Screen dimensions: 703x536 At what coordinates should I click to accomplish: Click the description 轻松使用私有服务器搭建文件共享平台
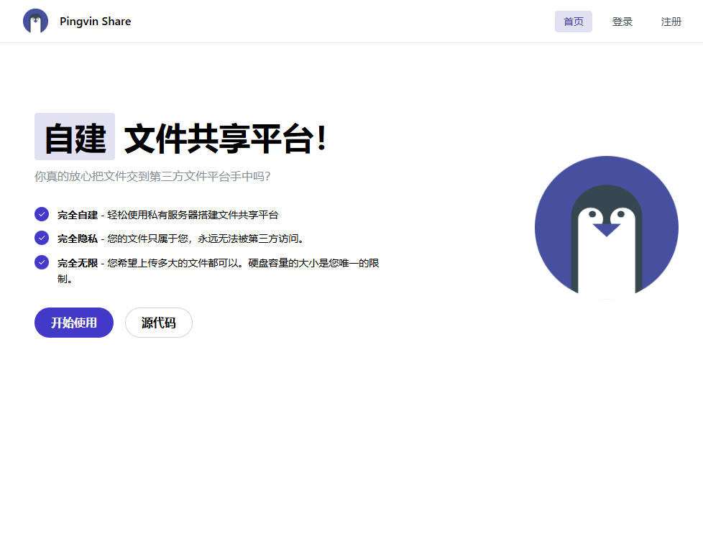193,215
